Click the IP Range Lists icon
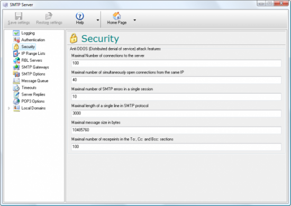The width and height of the screenshot is (291, 206). (16, 53)
